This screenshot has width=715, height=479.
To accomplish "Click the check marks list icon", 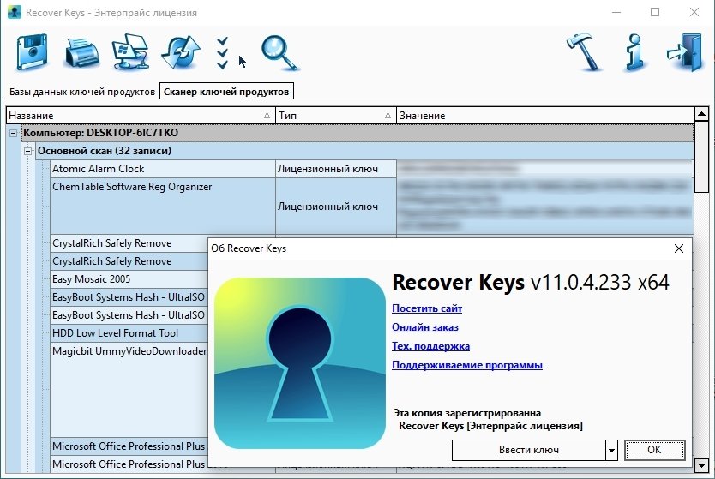I will coord(223,53).
